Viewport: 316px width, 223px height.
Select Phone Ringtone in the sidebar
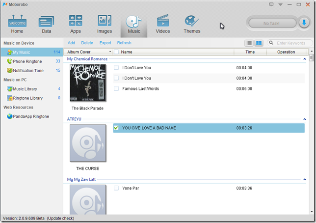tap(31, 61)
